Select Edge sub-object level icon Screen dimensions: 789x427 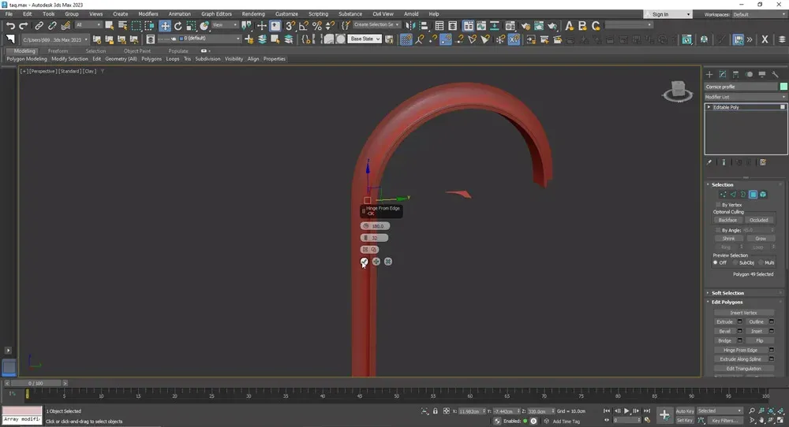(x=733, y=195)
